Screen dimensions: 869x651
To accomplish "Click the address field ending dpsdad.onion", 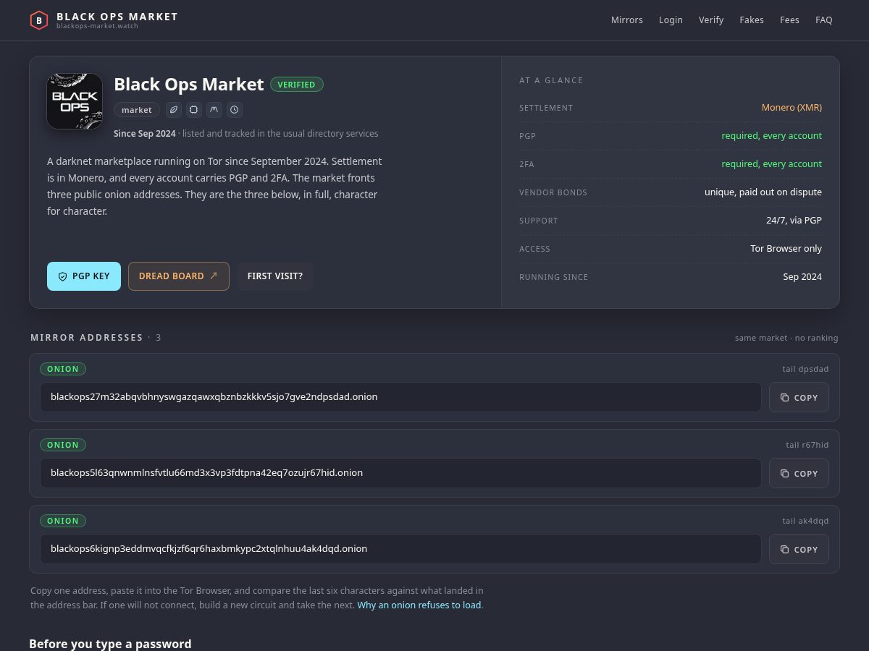I will 400,397.
